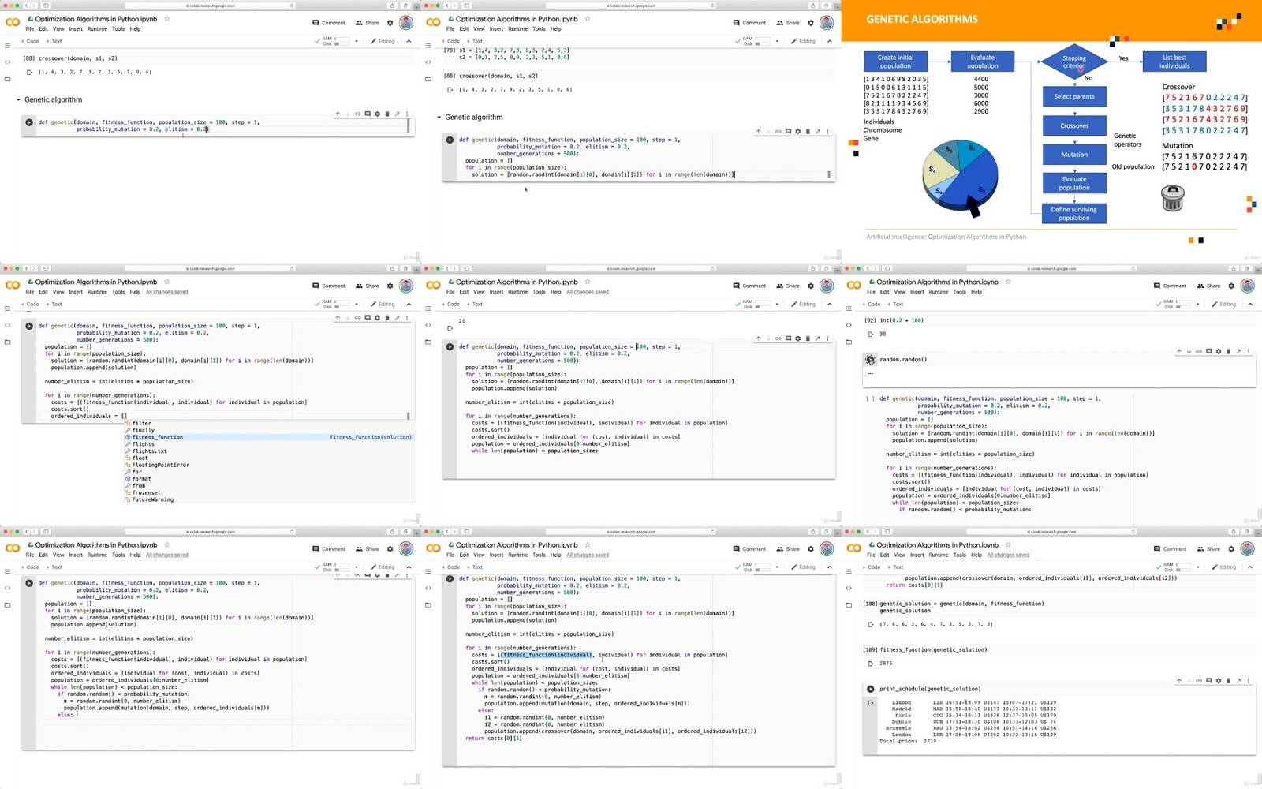Image resolution: width=1262 pixels, height=789 pixels.
Task: Star the notebook in the print_schedule window
Action: click(1008, 544)
